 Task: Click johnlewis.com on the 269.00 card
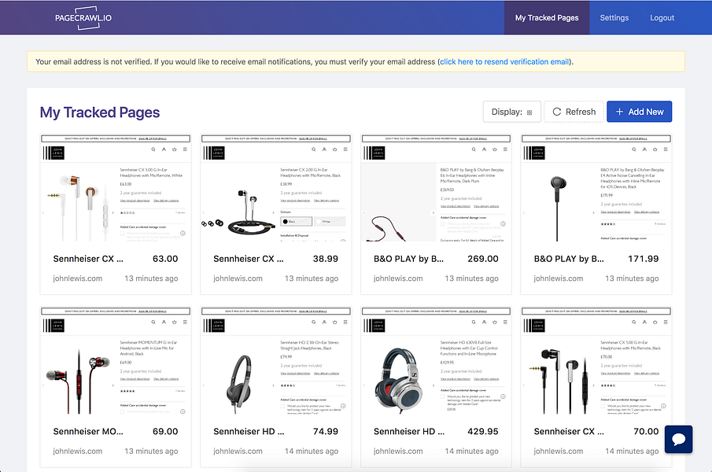click(398, 278)
